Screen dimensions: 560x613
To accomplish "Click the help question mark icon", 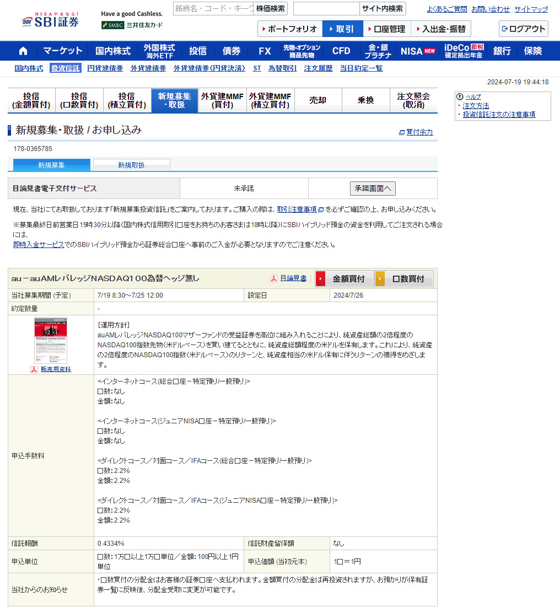I will click(x=460, y=96).
